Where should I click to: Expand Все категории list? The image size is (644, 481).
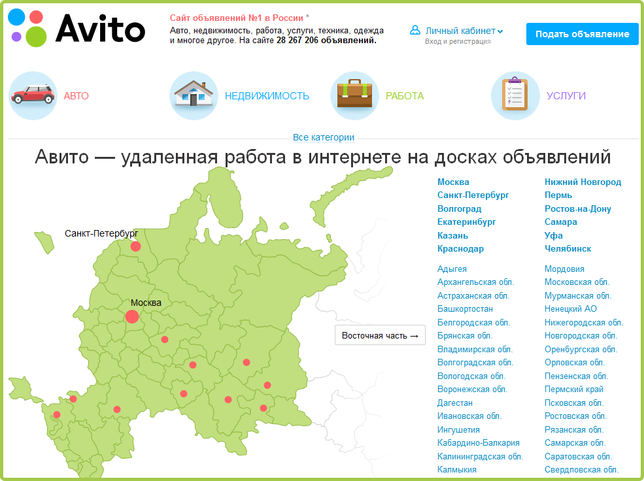click(323, 137)
